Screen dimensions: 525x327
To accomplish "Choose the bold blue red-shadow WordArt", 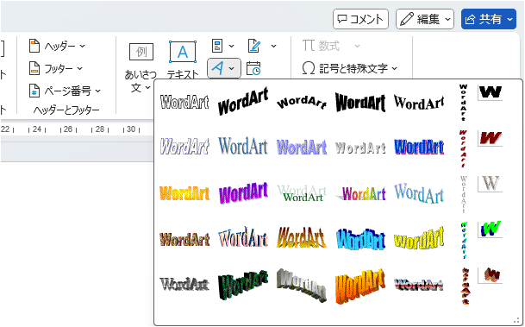I will [419, 147].
